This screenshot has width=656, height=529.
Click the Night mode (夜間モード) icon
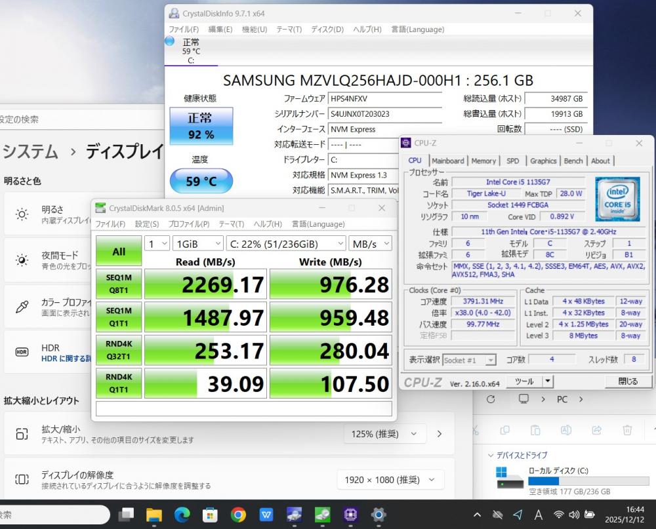[x=22, y=260]
